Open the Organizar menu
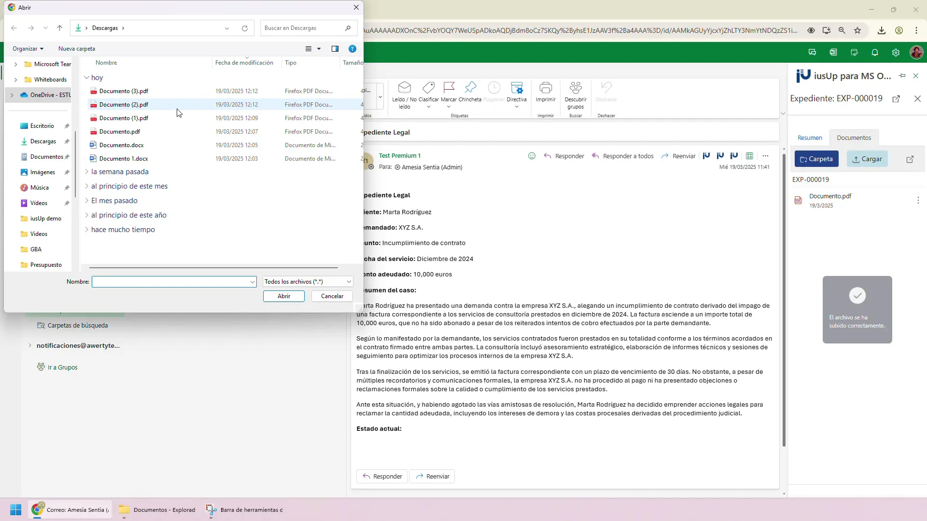 tap(28, 49)
